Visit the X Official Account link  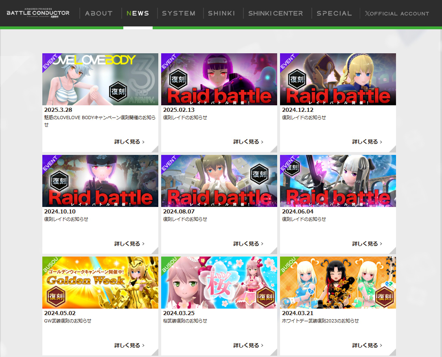[397, 13]
